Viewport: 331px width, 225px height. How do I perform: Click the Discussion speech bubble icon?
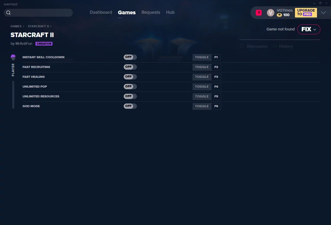[x=242, y=46]
